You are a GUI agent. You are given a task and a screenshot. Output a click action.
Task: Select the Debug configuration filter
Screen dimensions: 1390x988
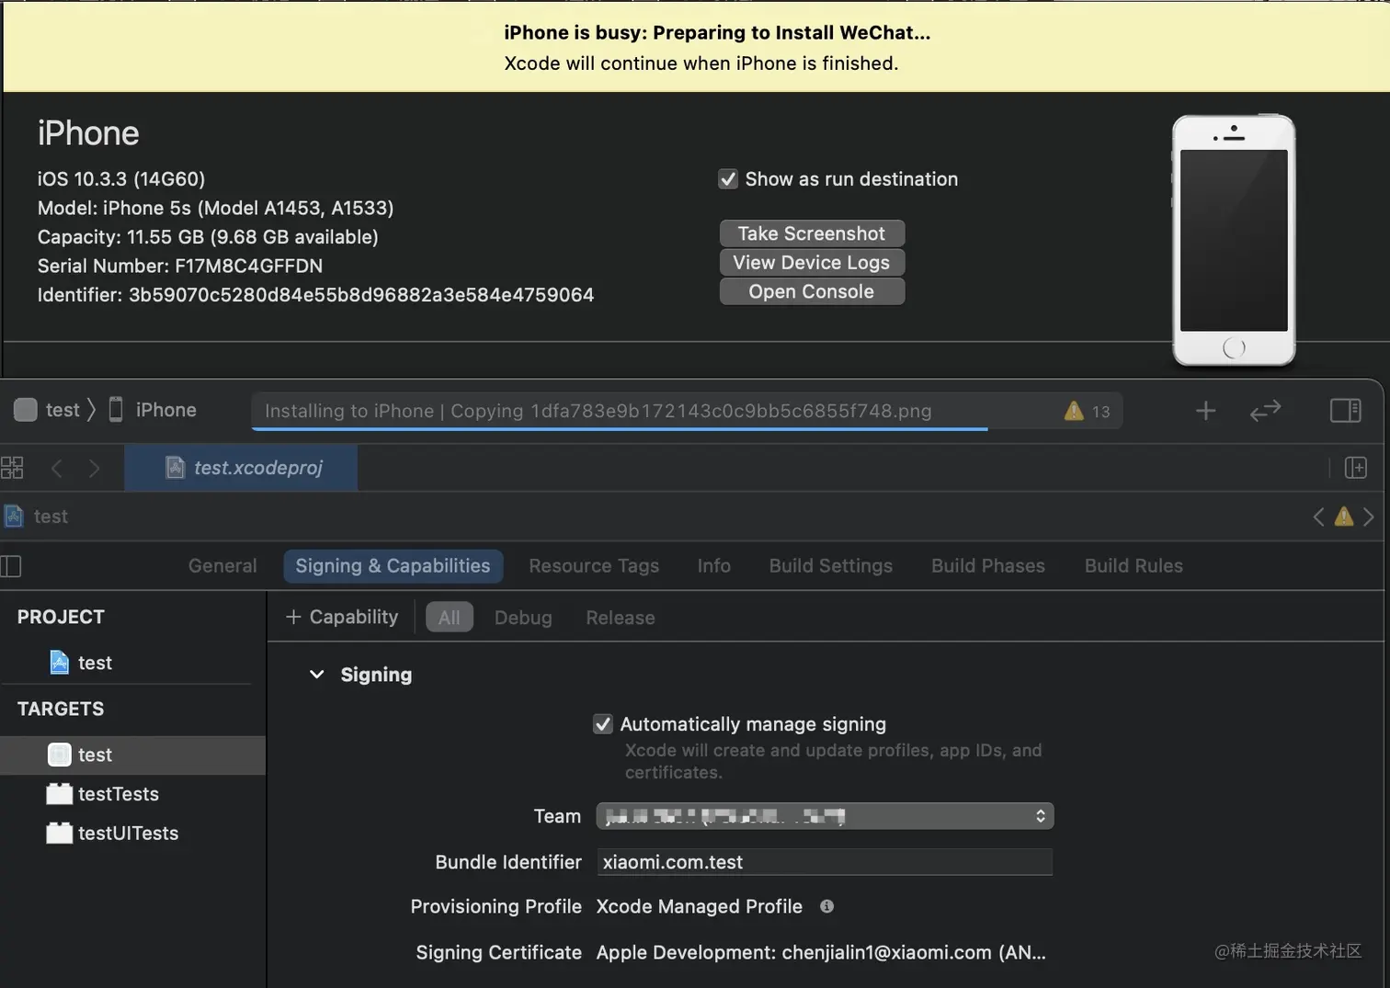coord(523,618)
